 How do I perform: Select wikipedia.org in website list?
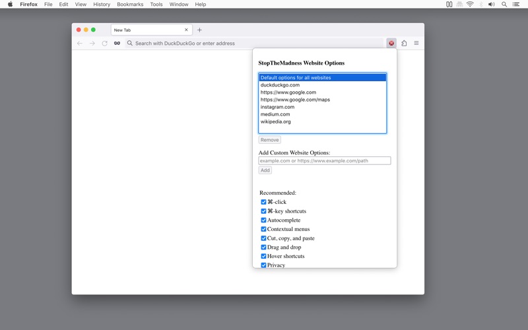click(323, 121)
